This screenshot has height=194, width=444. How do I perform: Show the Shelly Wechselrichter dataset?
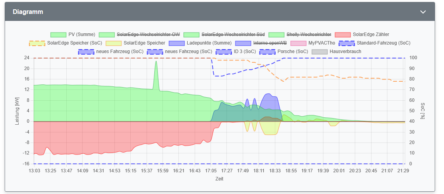pos(309,34)
